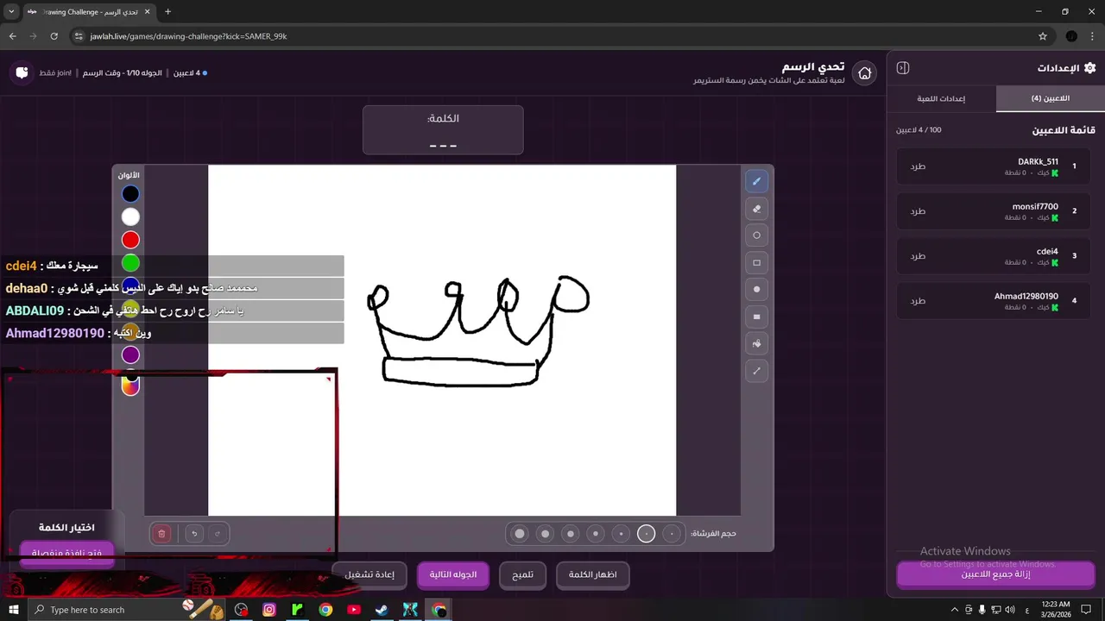Open a new browser tab
Image resolution: width=1105 pixels, height=621 pixels.
167,12
